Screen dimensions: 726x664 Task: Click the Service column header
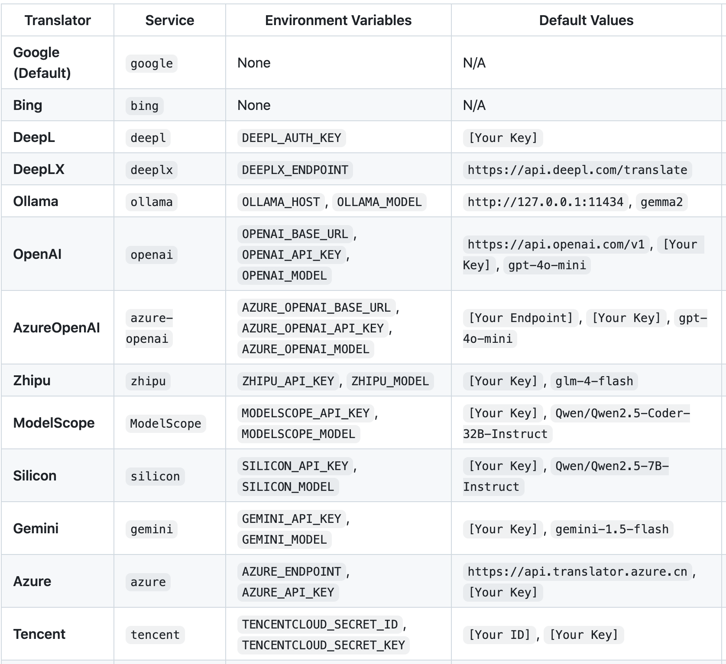click(x=169, y=20)
